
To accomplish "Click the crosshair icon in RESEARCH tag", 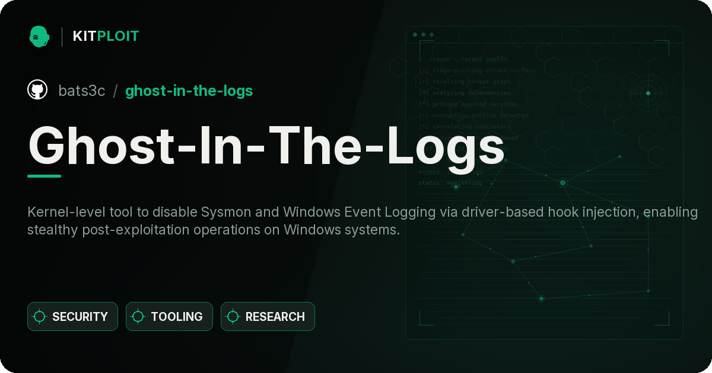I will (x=233, y=317).
